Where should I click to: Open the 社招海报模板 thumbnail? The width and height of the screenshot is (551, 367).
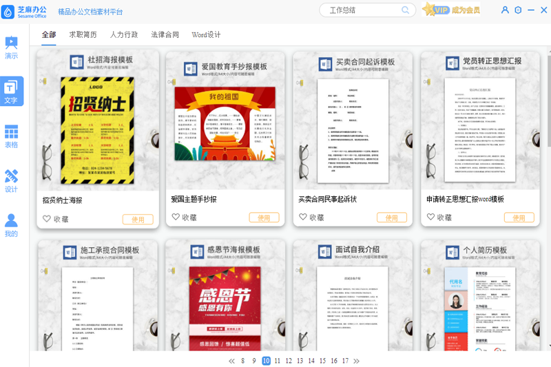(x=98, y=120)
